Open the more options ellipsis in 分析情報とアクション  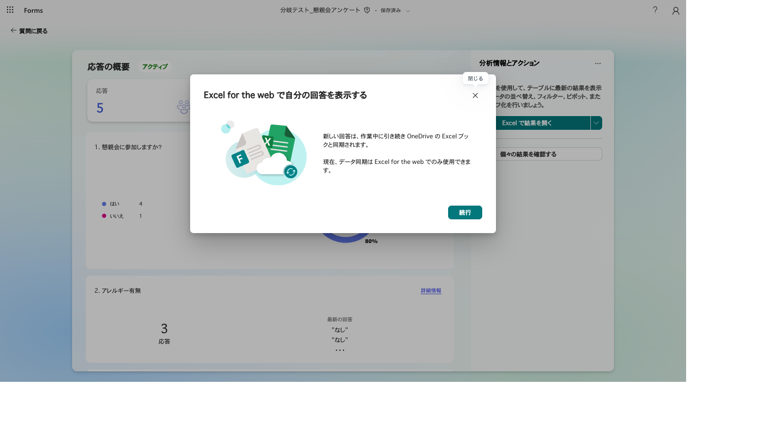pos(597,63)
